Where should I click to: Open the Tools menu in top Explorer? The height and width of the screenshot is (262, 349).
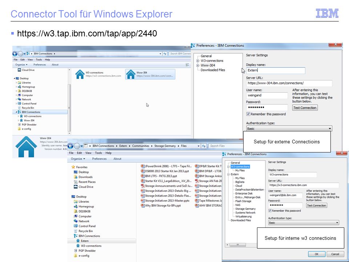tap(39, 60)
